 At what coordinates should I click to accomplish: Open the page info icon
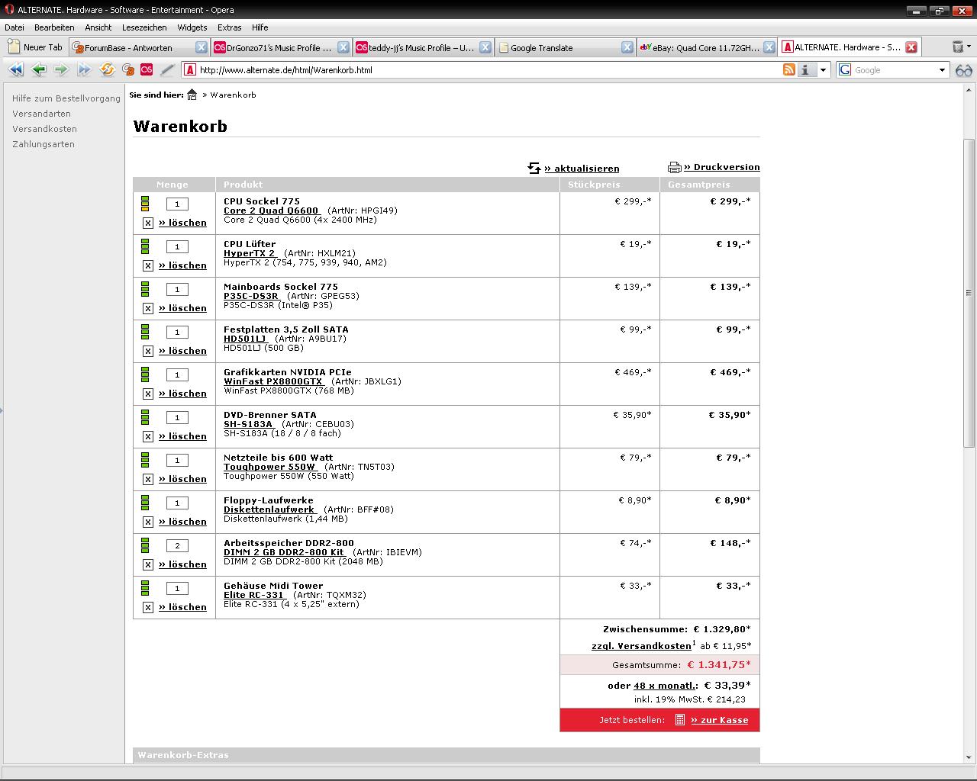tap(807, 69)
